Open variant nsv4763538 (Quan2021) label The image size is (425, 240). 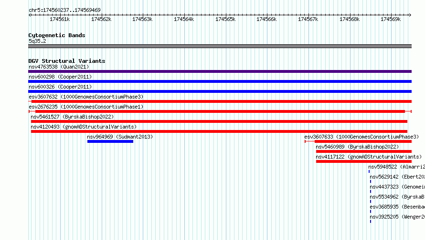point(59,67)
